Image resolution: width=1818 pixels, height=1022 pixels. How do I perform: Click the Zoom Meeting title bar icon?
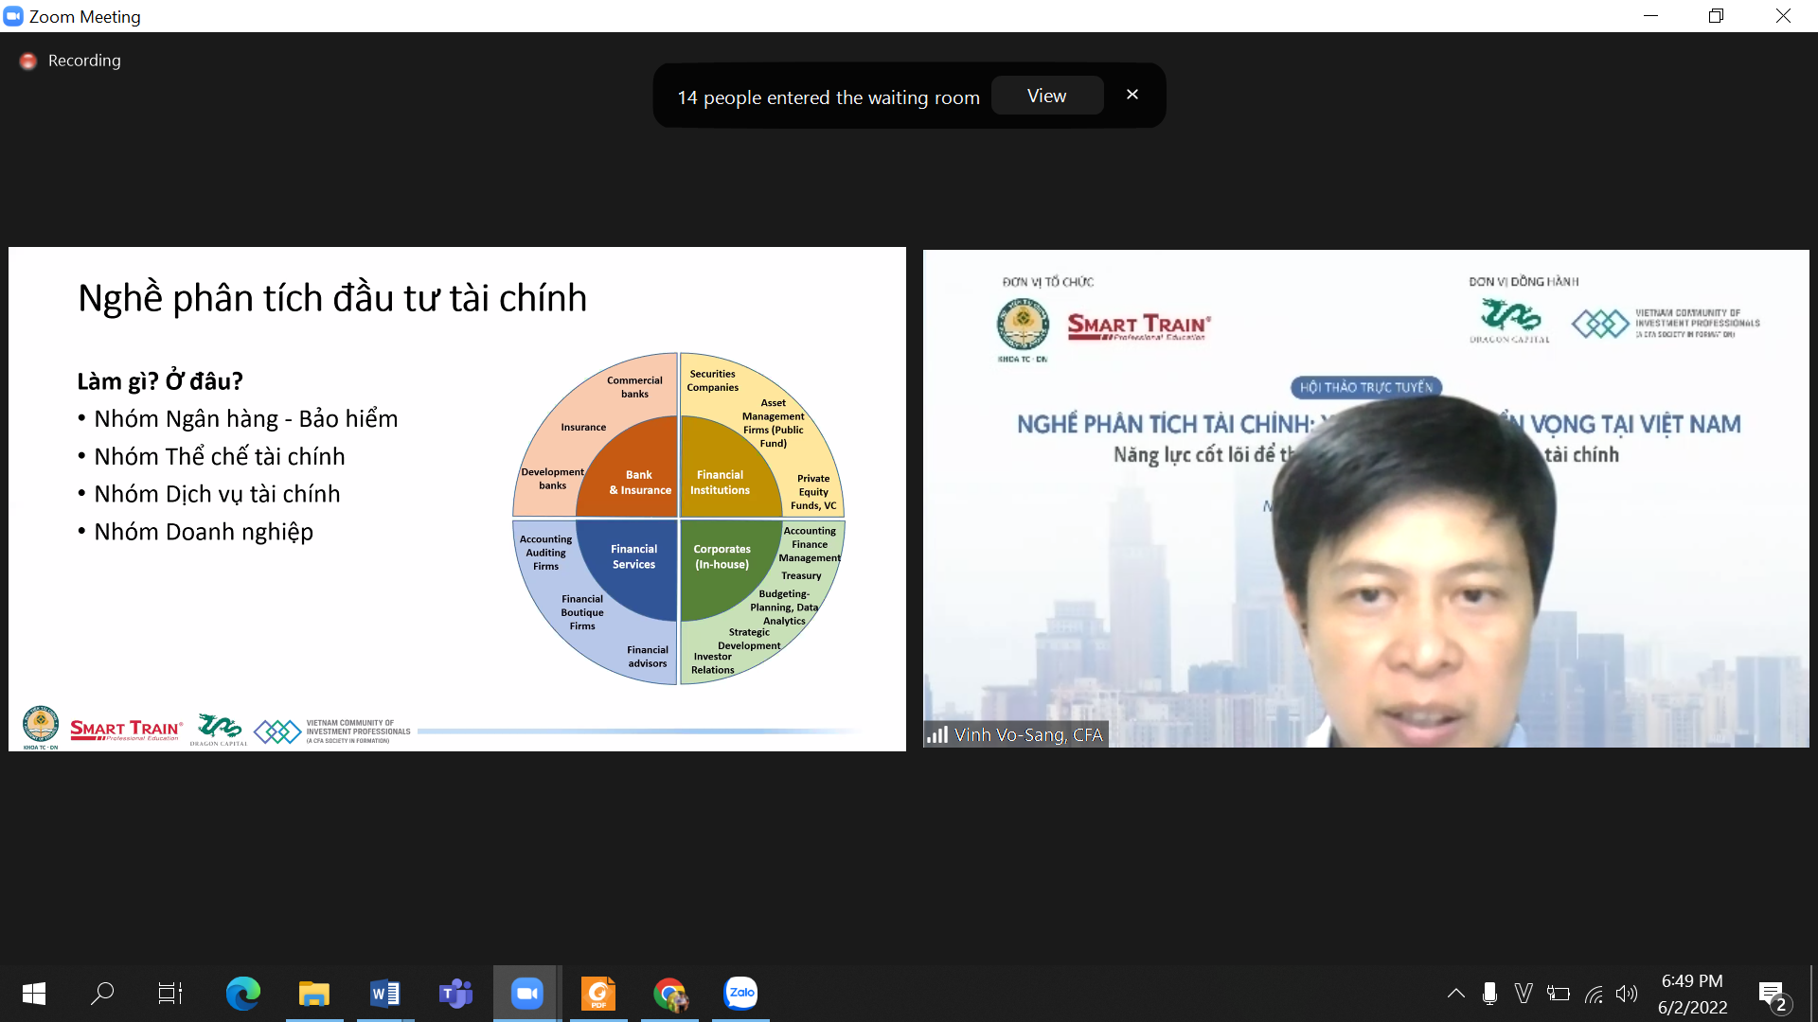pos(13,16)
